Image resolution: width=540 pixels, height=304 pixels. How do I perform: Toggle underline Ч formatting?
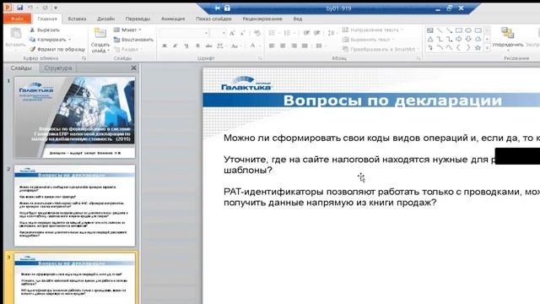pyautogui.click(x=186, y=46)
